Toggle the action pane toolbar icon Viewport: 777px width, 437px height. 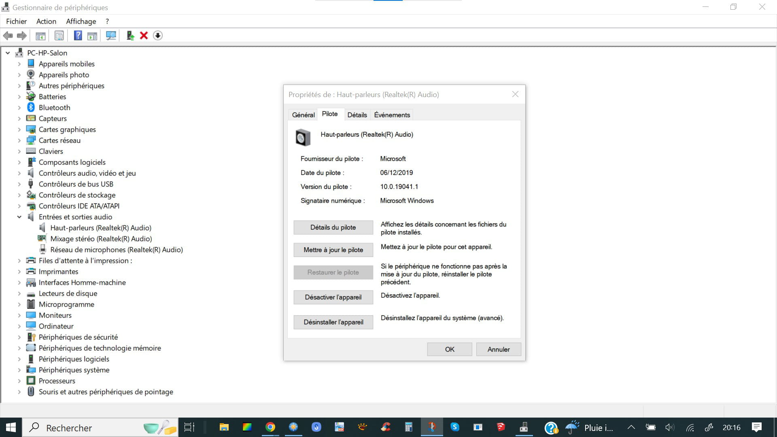92,36
